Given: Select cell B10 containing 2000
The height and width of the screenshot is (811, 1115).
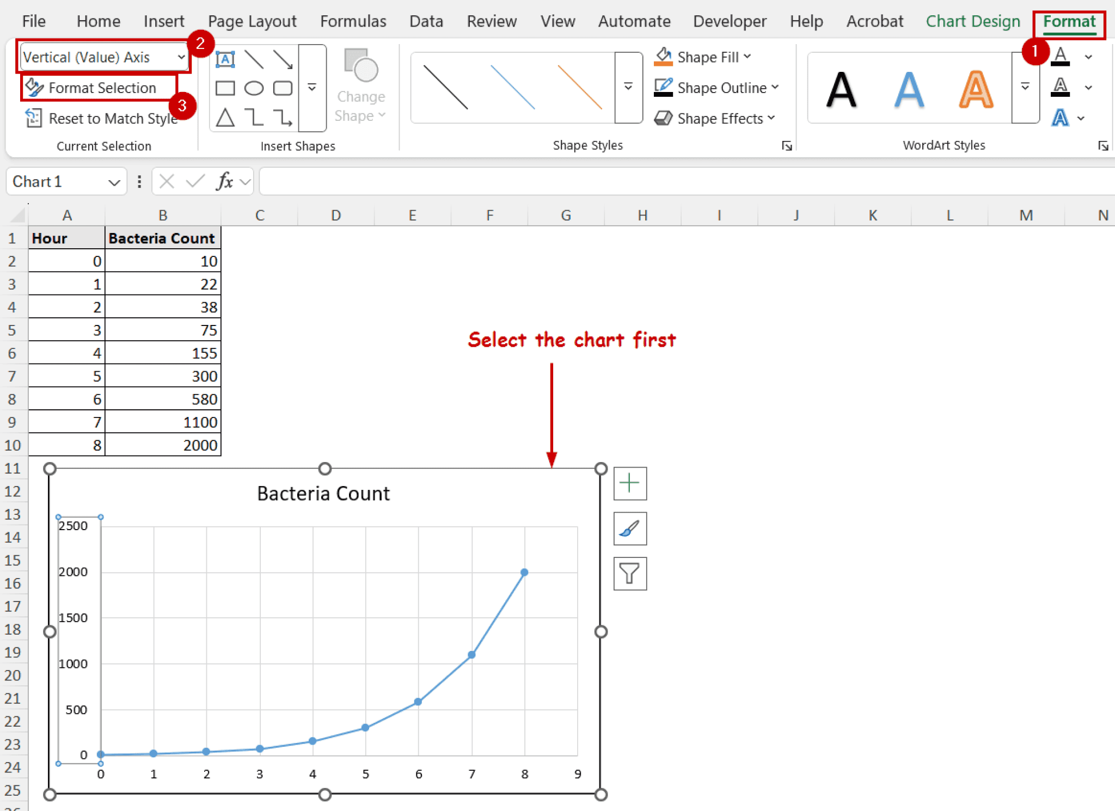Looking at the screenshot, I should pyautogui.click(x=163, y=445).
